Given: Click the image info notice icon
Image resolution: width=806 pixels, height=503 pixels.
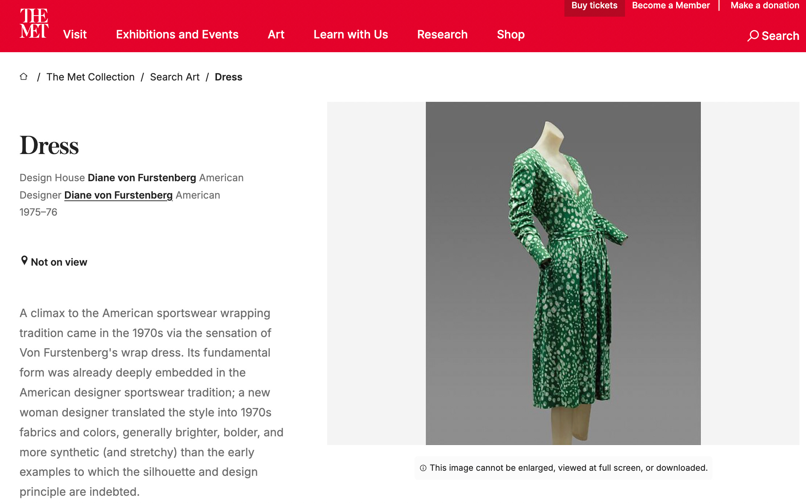Looking at the screenshot, I should [x=423, y=468].
